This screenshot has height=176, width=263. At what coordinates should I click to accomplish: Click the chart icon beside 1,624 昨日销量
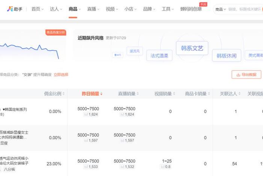[x=86, y=115]
